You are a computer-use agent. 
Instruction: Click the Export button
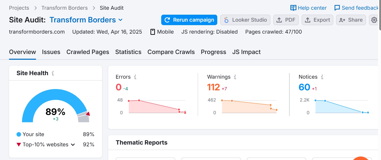317,20
